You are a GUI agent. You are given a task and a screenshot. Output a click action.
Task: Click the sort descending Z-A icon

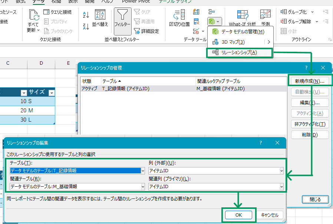point(86,26)
